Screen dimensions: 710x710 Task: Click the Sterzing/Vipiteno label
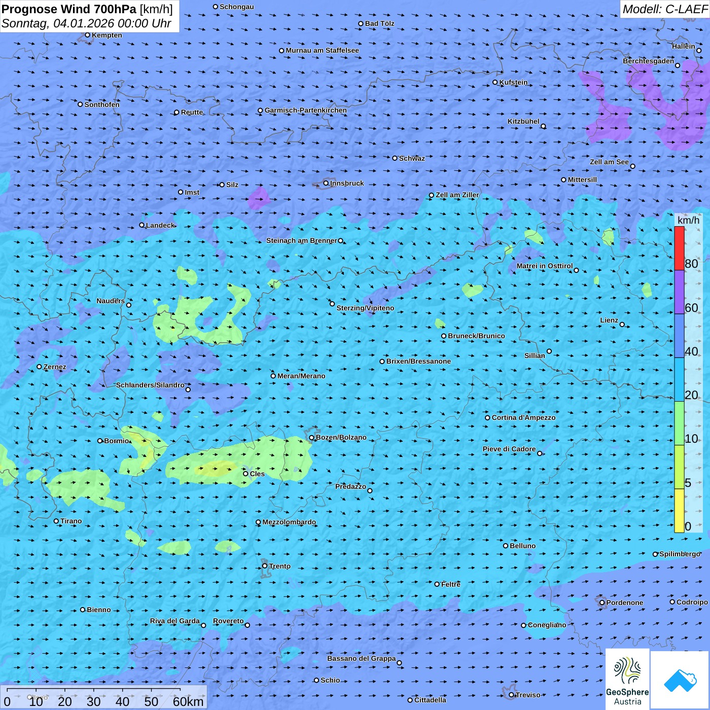tap(365, 308)
